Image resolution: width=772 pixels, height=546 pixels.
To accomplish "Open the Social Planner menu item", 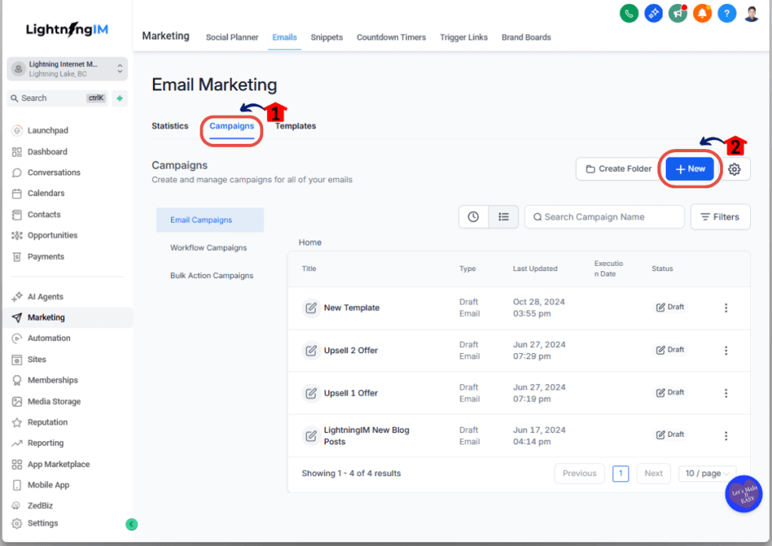I will click(231, 37).
